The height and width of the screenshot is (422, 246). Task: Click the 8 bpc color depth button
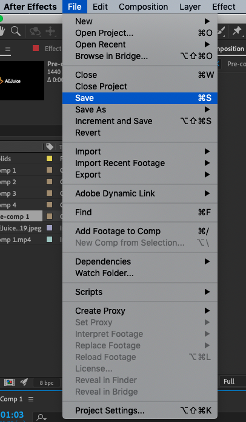pos(47,382)
